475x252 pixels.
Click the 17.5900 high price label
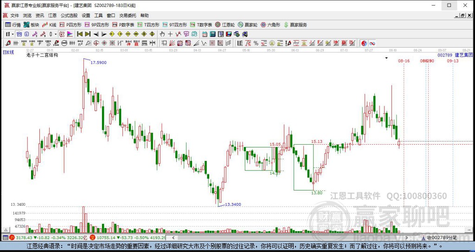pos(98,63)
